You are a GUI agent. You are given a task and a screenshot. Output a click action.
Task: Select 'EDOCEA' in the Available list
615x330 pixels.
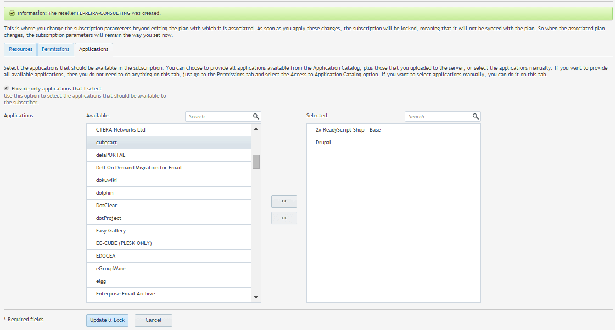tap(169, 256)
